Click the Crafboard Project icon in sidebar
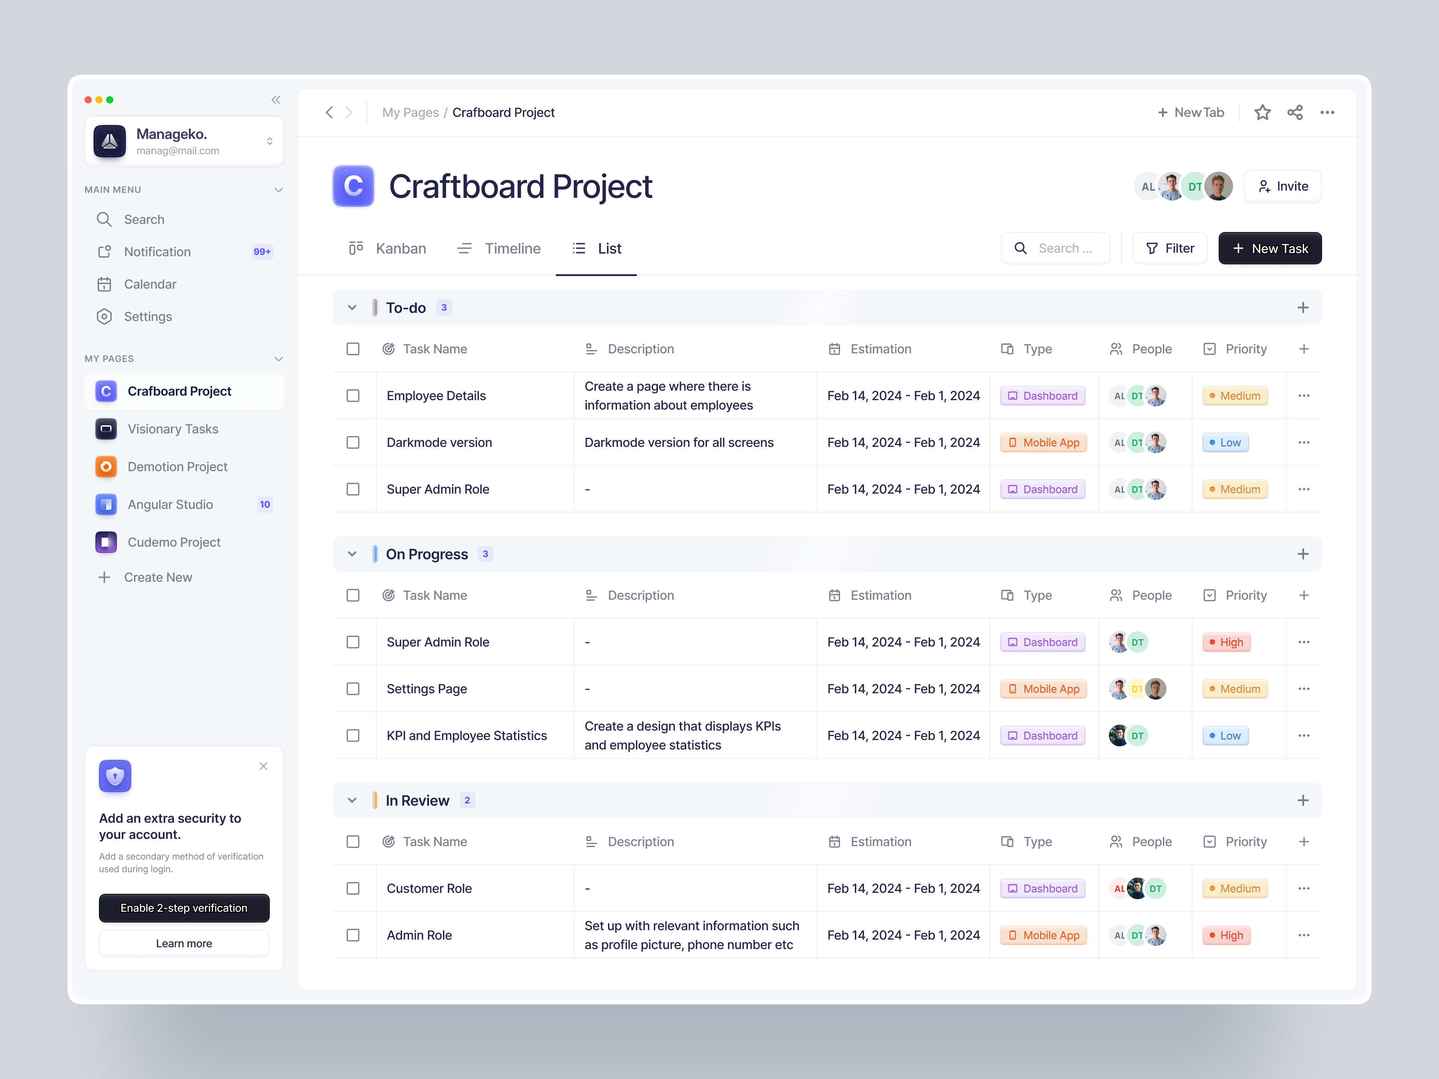Viewport: 1439px width, 1079px height. click(106, 391)
